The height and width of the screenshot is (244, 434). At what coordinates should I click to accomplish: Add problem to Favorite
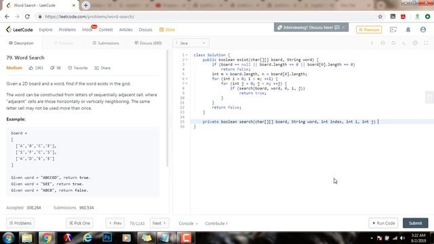pos(78,68)
